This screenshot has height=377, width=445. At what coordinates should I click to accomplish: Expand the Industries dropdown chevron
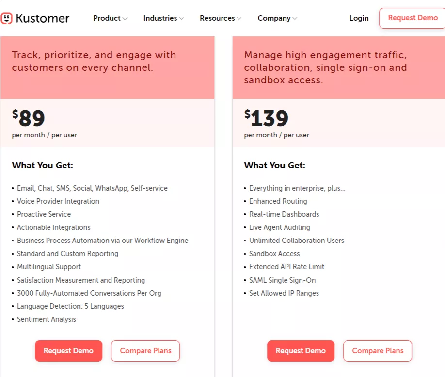181,19
